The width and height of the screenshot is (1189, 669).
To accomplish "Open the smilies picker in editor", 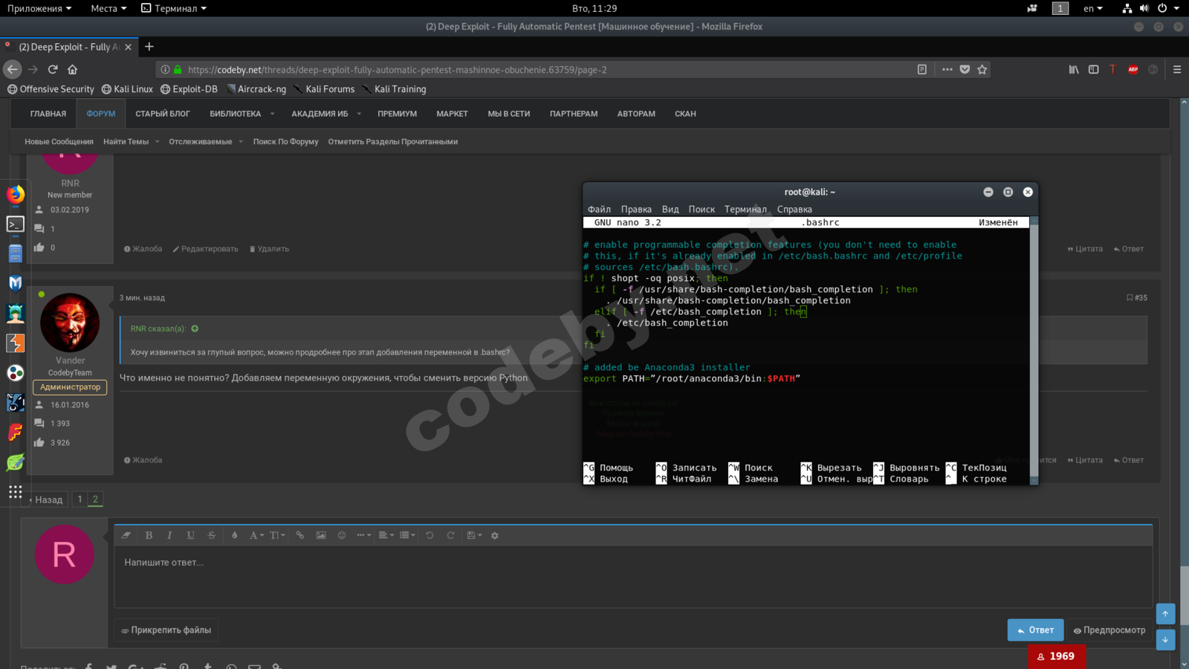I will [x=342, y=535].
